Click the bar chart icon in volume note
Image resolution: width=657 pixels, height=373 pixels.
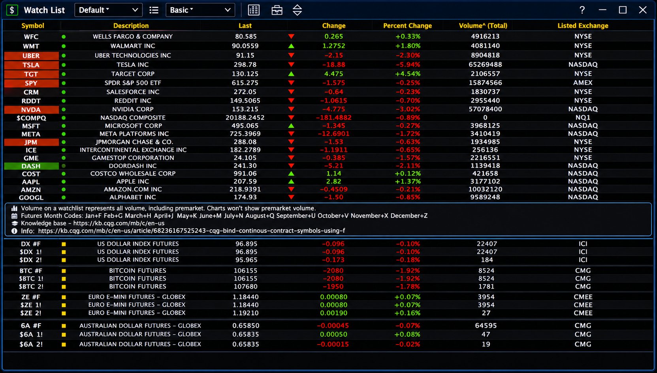pyautogui.click(x=14, y=208)
